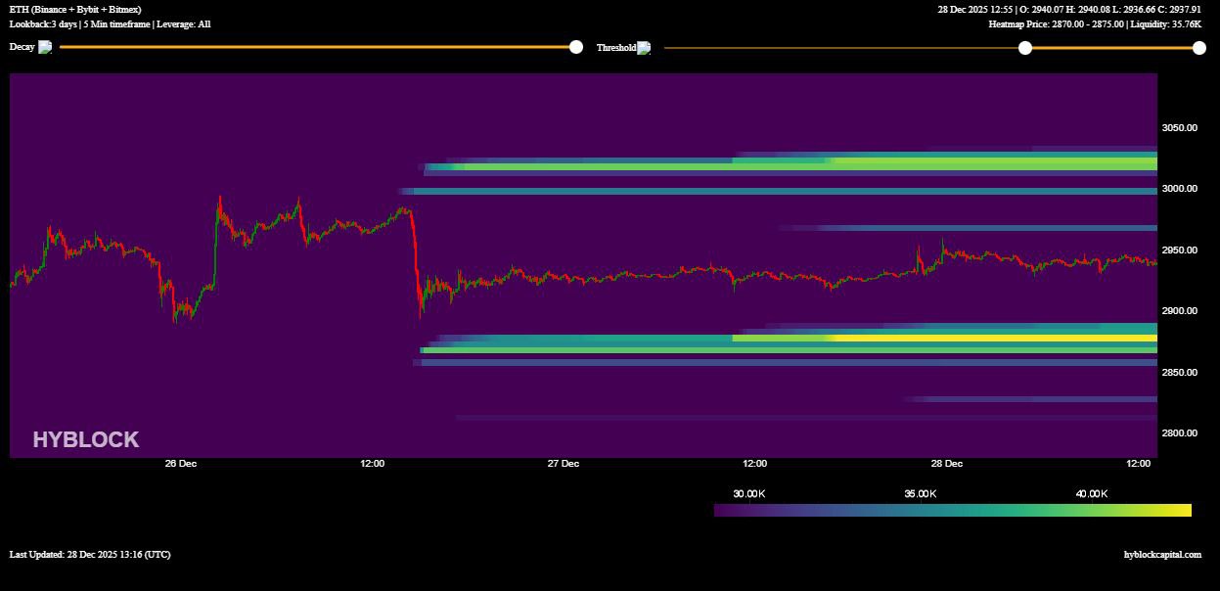The height and width of the screenshot is (591, 1220).
Task: Click the 3000.00 price axis label
Action: pos(1179,189)
